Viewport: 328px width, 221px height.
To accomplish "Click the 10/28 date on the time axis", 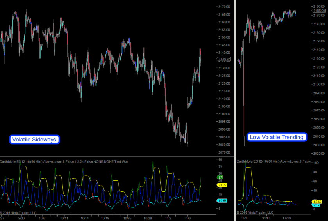I will coord(148,218).
